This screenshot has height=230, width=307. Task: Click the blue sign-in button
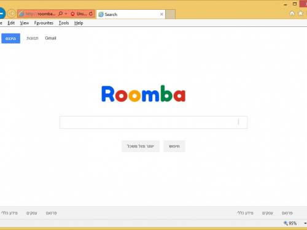pyautogui.click(x=10, y=39)
